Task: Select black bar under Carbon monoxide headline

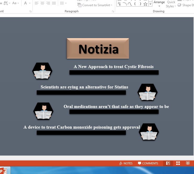Action: tap(81, 133)
